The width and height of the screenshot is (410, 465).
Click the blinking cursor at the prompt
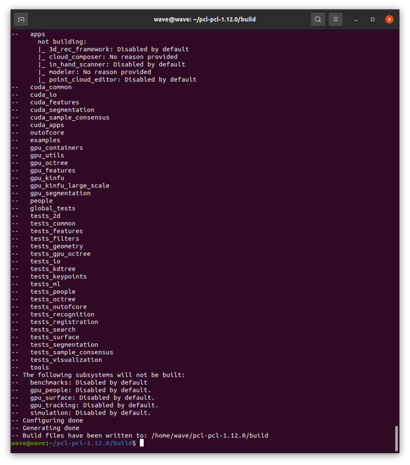coord(141,443)
